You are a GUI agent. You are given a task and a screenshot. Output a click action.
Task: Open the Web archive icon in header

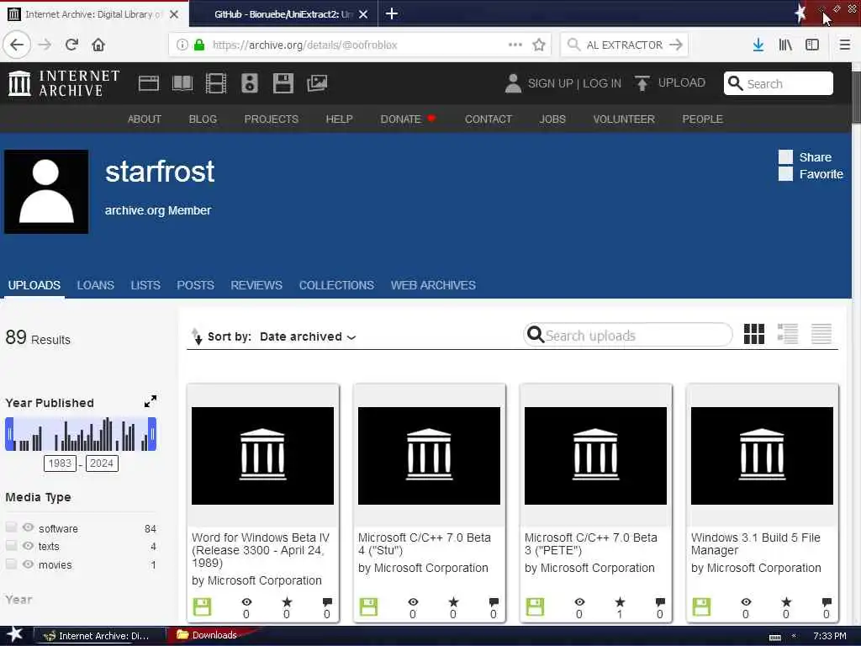pyautogui.click(x=148, y=83)
